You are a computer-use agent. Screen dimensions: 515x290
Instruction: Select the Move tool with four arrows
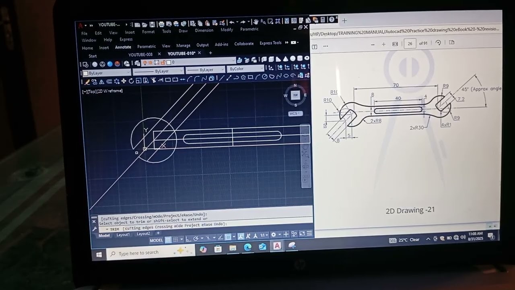[x=124, y=81]
